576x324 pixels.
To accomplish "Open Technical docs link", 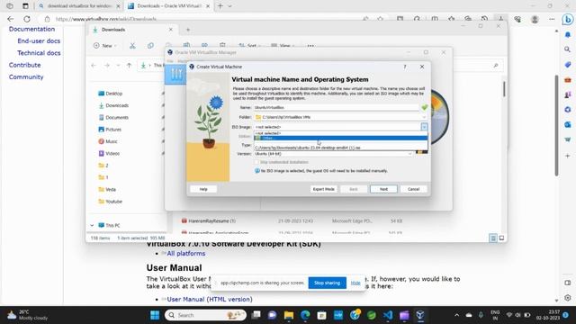I will pyautogui.click(x=39, y=53).
